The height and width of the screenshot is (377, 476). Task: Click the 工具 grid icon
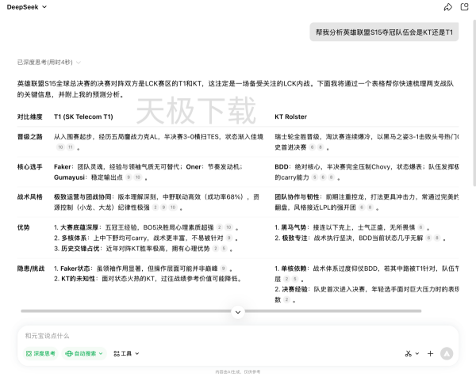116,353
